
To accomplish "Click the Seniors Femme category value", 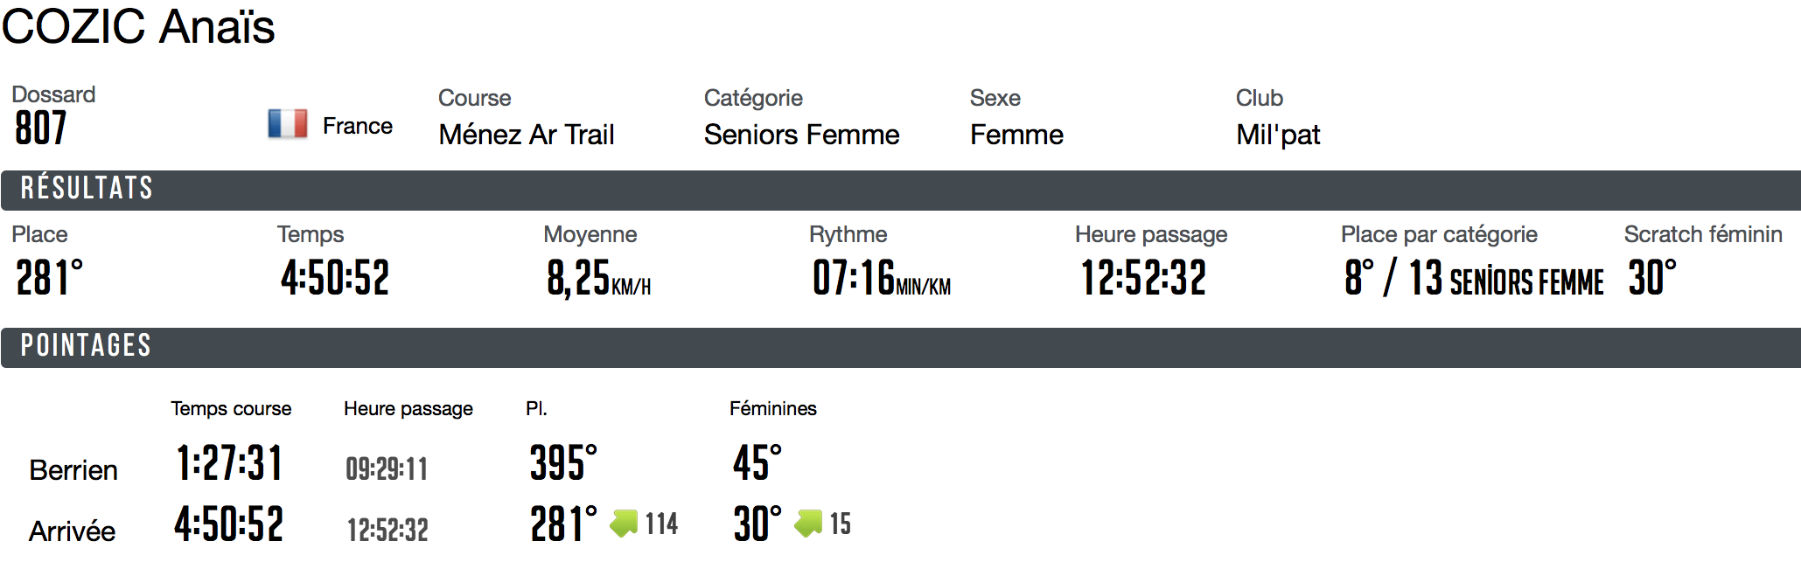I will [x=801, y=135].
